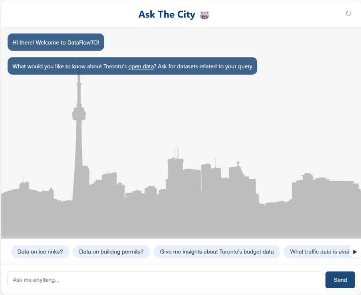The height and width of the screenshot is (295, 361).
Task: Click the Toronto open data question bubble
Action: 133,66
